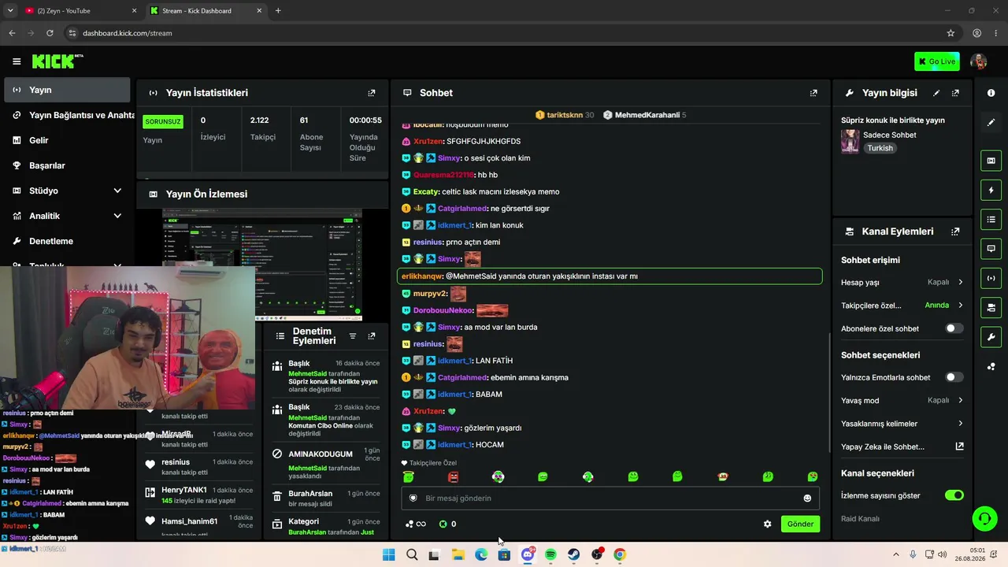Toggle the lightning bolt widget in right sidebar
This screenshot has height=567, width=1008.
[x=991, y=190]
